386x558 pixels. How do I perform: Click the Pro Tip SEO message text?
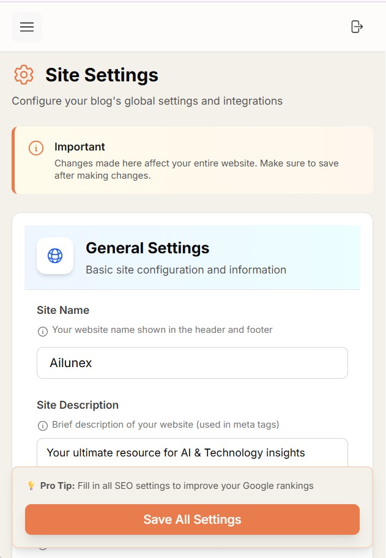177,486
